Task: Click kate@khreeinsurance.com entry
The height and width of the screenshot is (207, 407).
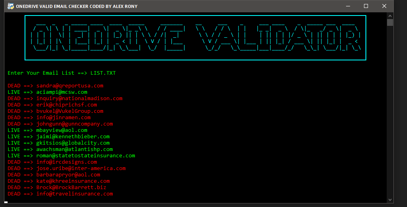Action: 59,181
